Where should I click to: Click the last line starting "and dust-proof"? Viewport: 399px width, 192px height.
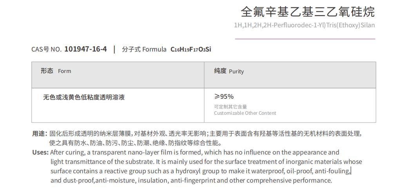191,180
